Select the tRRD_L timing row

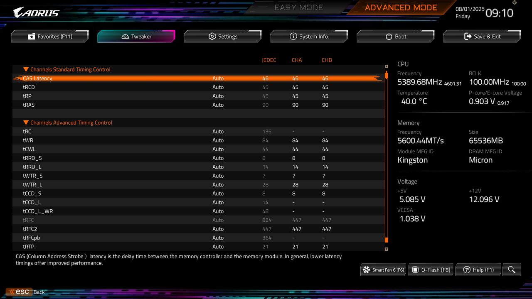[x=199, y=167]
